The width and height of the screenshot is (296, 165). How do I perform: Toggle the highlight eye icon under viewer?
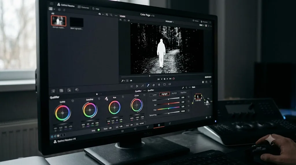(x=131, y=81)
